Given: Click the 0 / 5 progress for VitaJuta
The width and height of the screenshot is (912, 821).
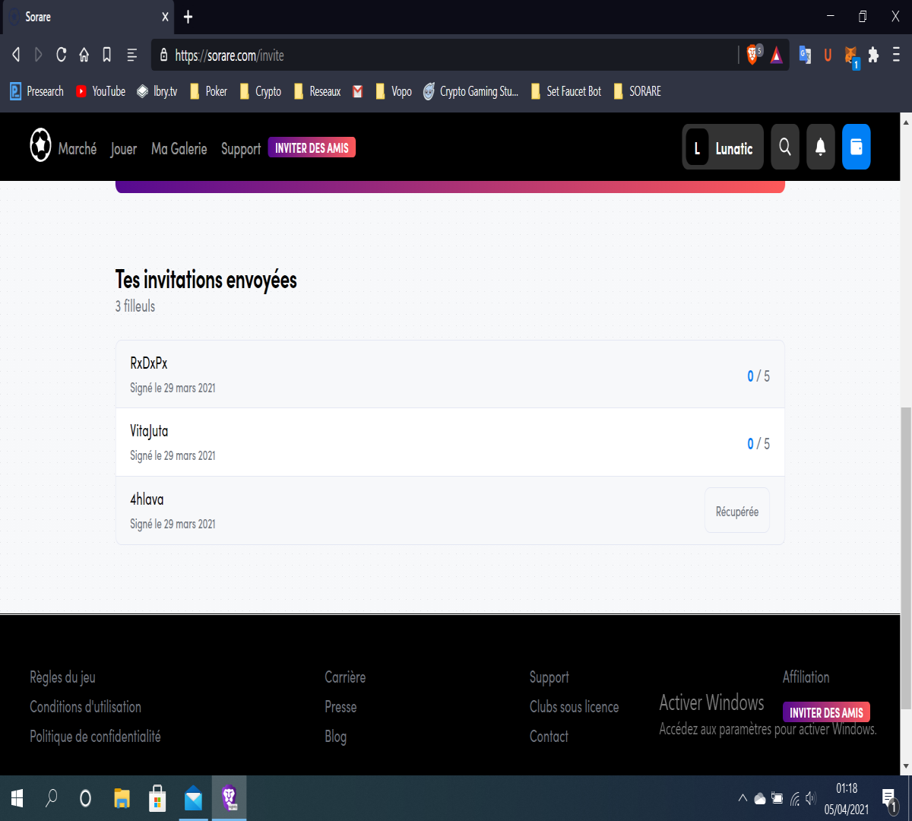Looking at the screenshot, I should [x=758, y=443].
